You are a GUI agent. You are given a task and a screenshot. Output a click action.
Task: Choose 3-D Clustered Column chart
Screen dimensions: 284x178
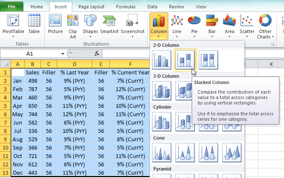point(162,91)
